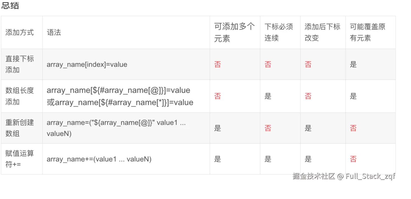Viewport: 411px width, 199px height.
Task: Click the 掘金技术社区 @ Full_Stack_zqf watermark
Action: click(x=344, y=176)
